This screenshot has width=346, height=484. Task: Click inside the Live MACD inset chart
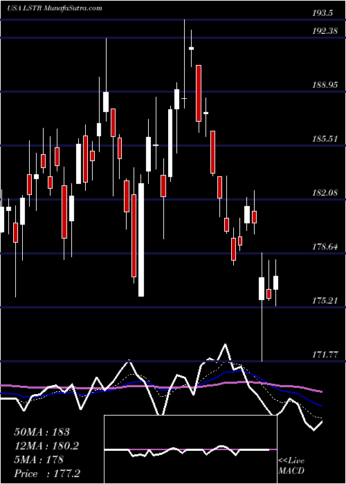click(190, 449)
